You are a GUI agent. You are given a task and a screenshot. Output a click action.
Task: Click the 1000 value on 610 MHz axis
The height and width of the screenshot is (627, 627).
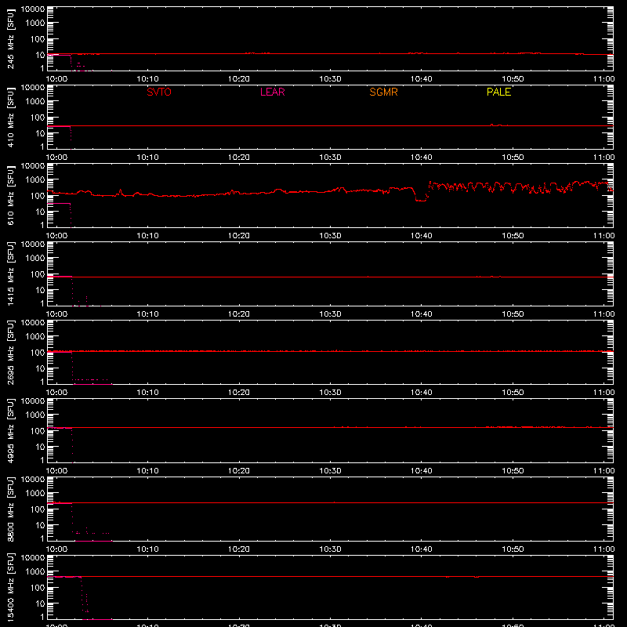35,180
